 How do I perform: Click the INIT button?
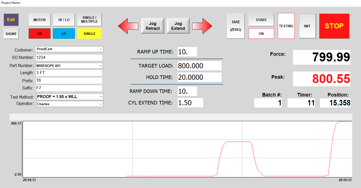point(307,26)
